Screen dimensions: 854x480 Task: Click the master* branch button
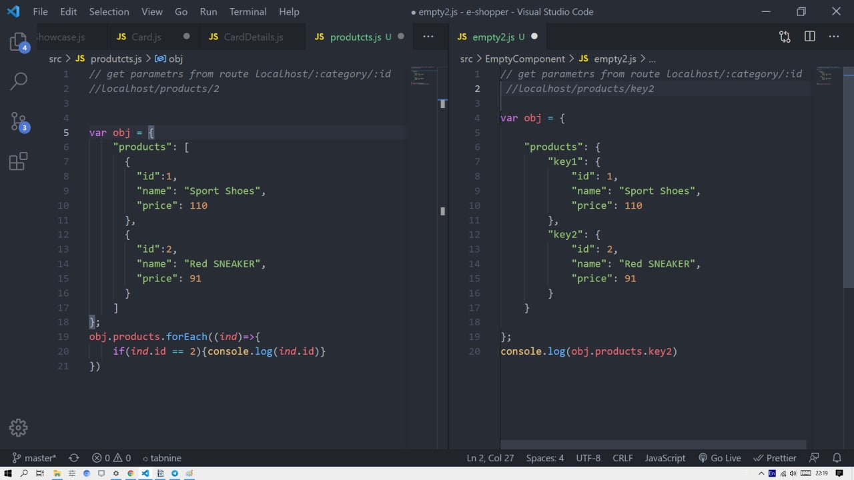(35, 458)
